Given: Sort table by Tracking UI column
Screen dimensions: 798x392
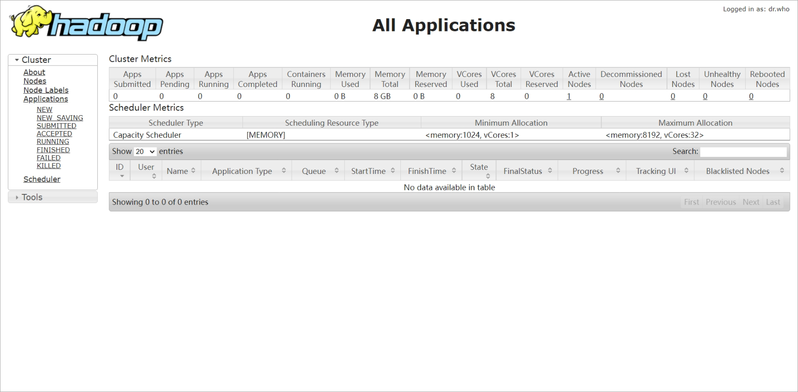Looking at the screenshot, I should click(660, 171).
